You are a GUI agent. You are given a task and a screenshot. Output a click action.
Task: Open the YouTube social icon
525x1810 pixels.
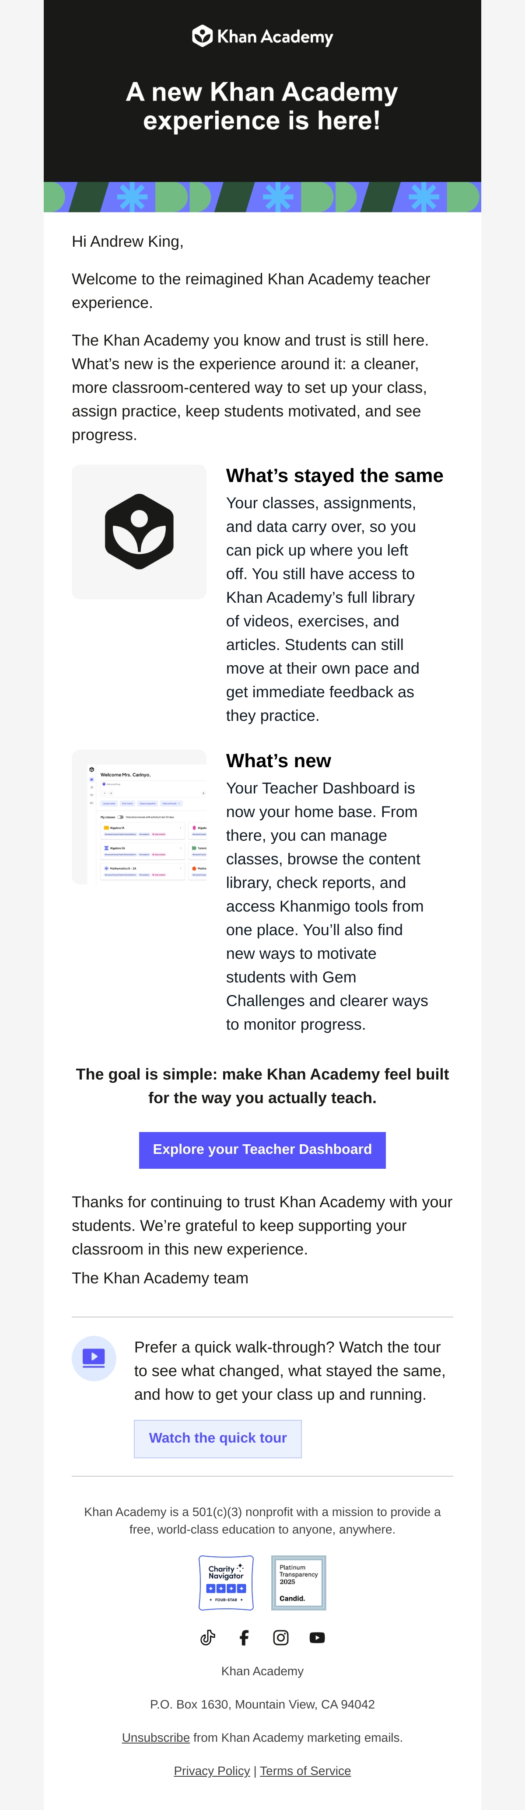(318, 1638)
